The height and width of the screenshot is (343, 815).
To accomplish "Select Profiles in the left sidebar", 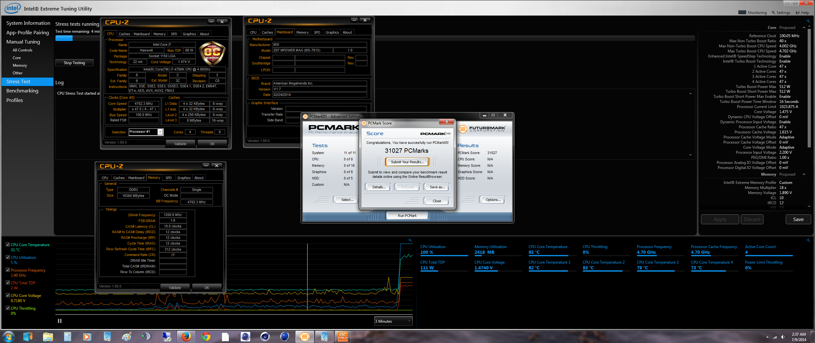I will [x=15, y=100].
